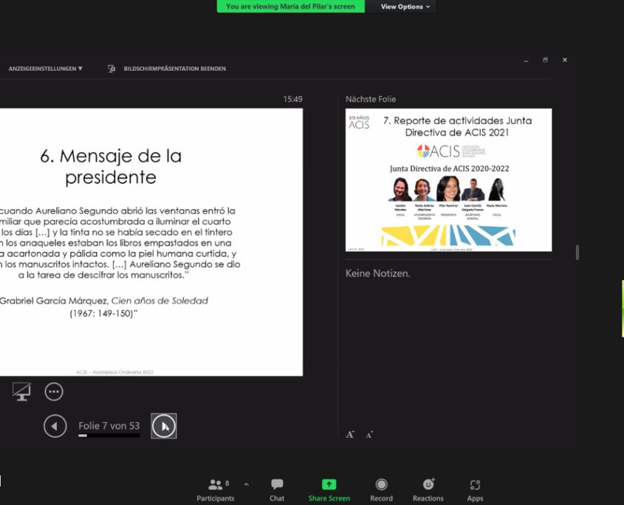The width and height of the screenshot is (624, 505).
Task: Expand the View Options dropdown
Action: (405, 7)
